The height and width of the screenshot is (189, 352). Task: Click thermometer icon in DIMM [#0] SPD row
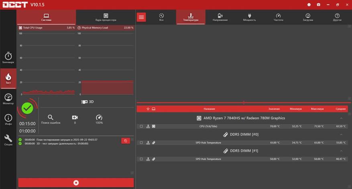(x=148, y=142)
